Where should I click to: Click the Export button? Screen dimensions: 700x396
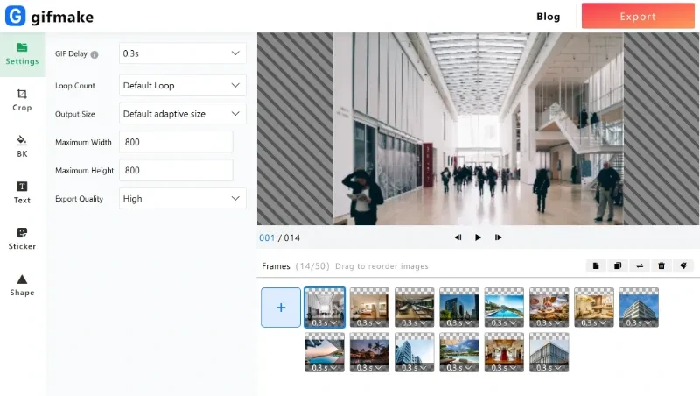638,16
